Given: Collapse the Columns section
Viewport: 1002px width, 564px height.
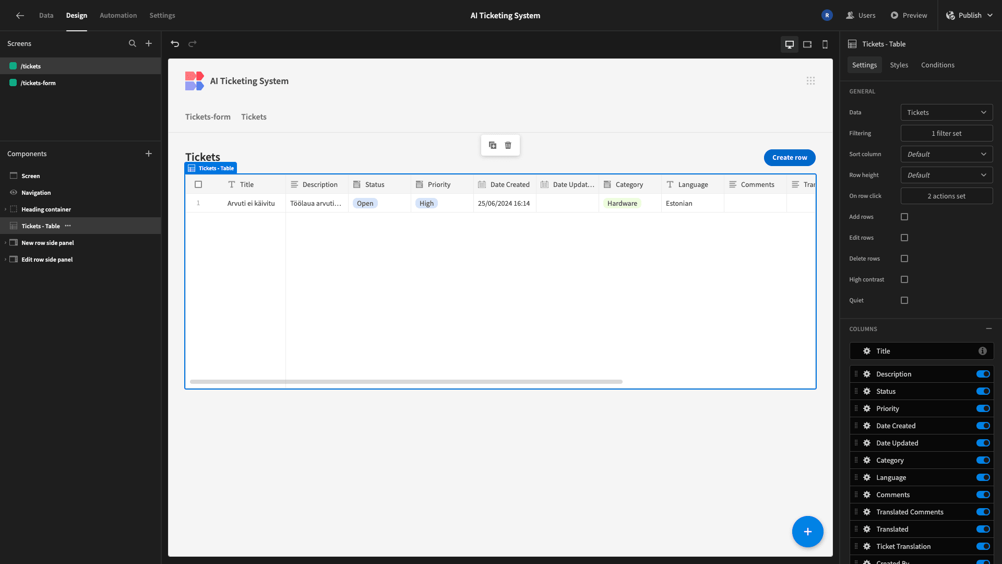Looking at the screenshot, I should (x=989, y=329).
